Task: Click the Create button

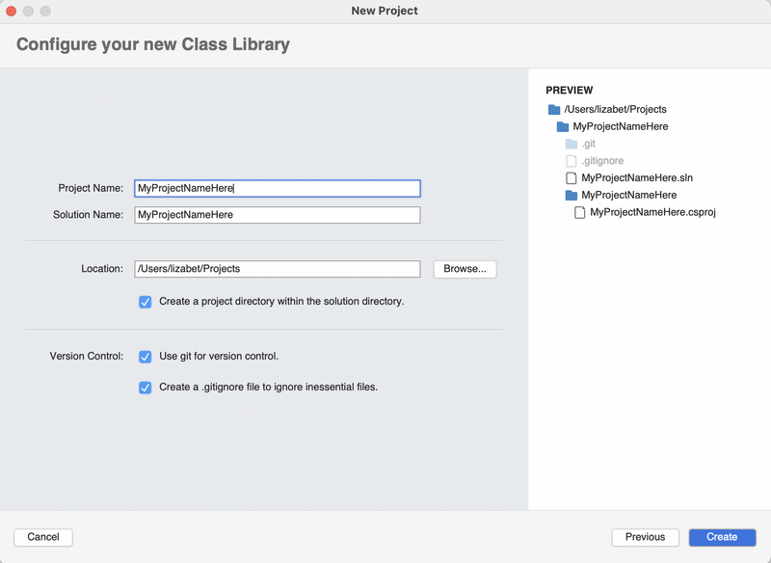Action: (722, 537)
